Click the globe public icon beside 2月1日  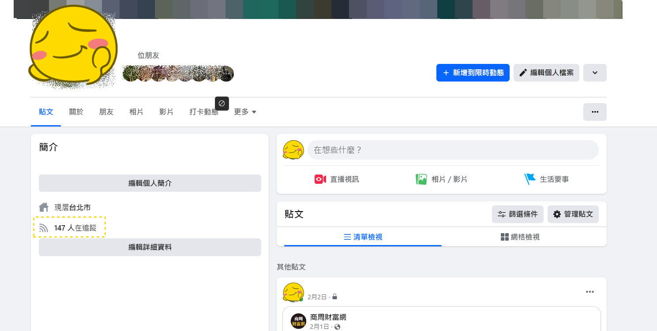pos(338,327)
